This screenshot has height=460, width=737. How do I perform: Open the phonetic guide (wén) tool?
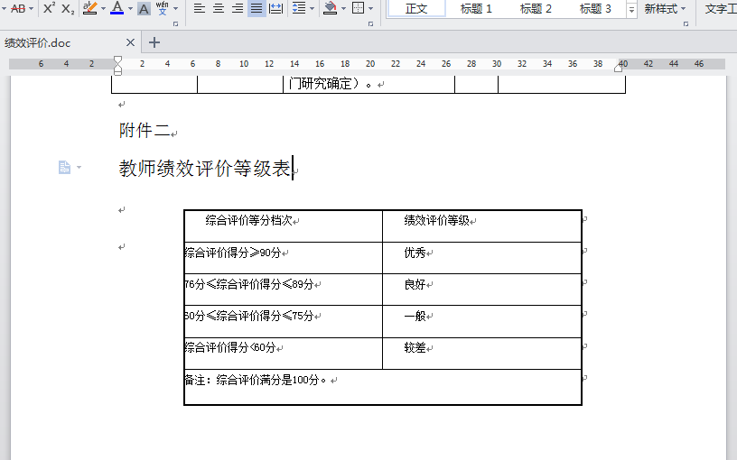pyautogui.click(x=163, y=8)
